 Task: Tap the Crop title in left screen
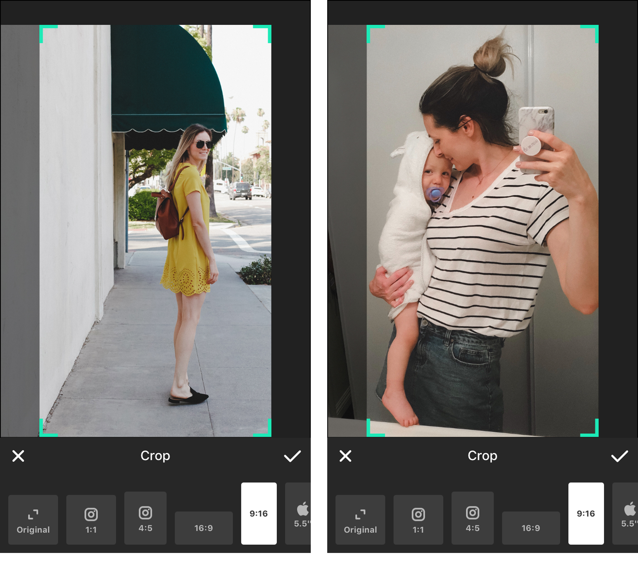point(155,456)
